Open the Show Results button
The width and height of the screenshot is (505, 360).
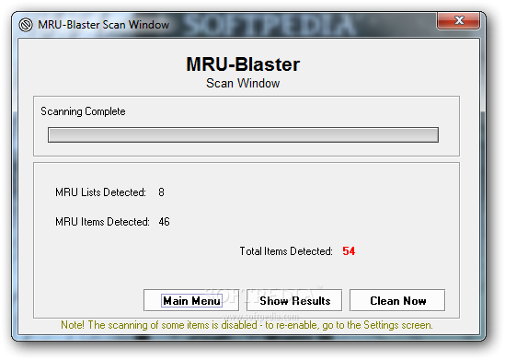pos(294,300)
